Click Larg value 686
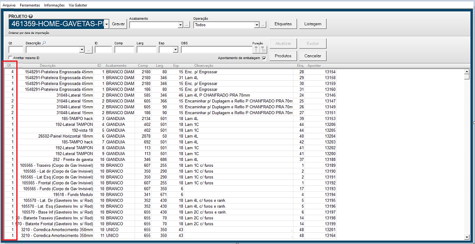Screen dimensions: 475x244 coord(164,159)
